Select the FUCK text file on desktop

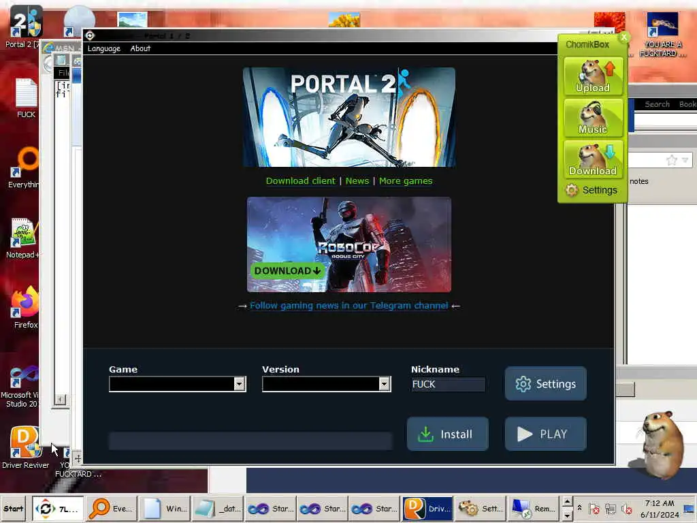click(26, 98)
